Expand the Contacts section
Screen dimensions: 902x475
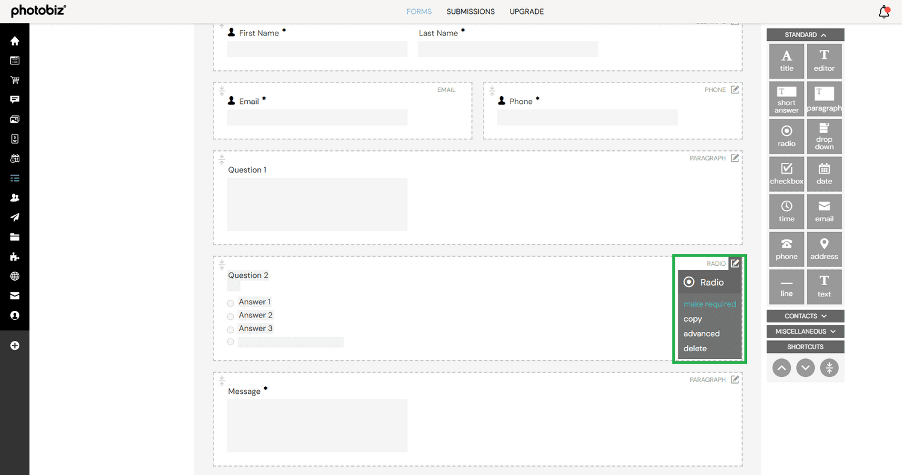click(805, 316)
